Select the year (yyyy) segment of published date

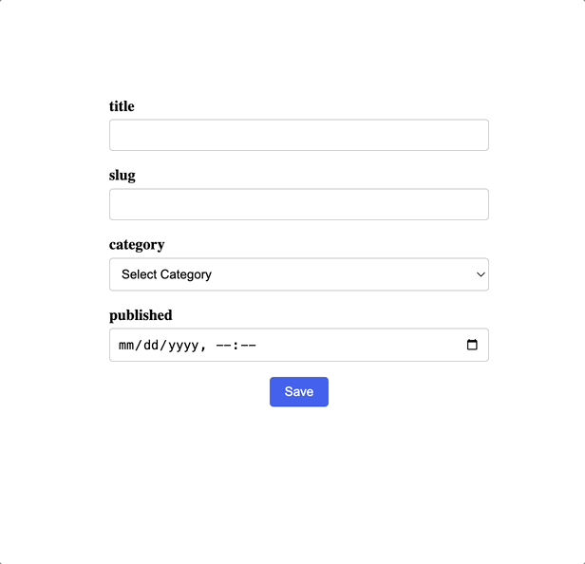(x=182, y=346)
